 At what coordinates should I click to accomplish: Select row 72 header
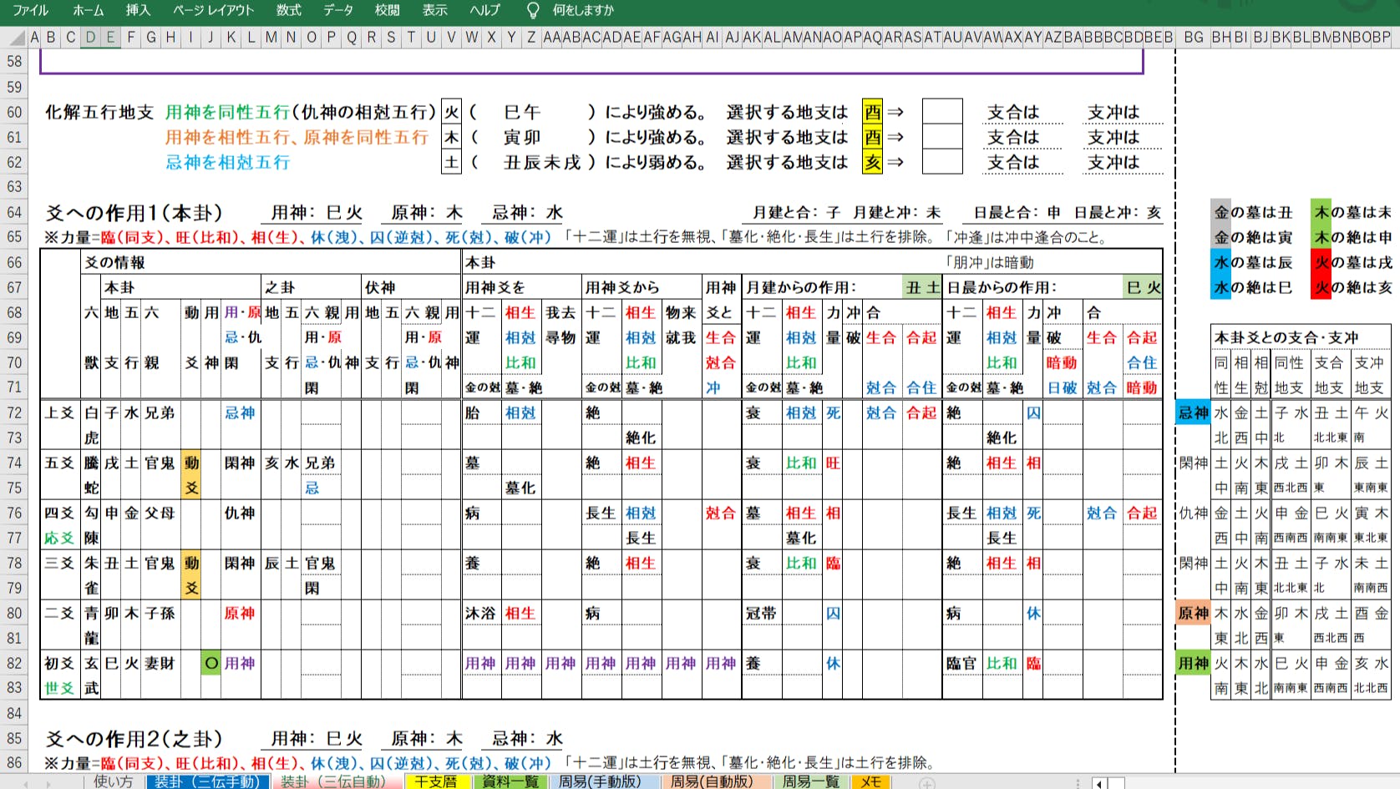(x=14, y=412)
